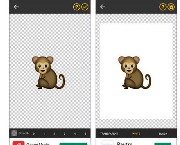Set Smooth level to 3

pos(65,134)
